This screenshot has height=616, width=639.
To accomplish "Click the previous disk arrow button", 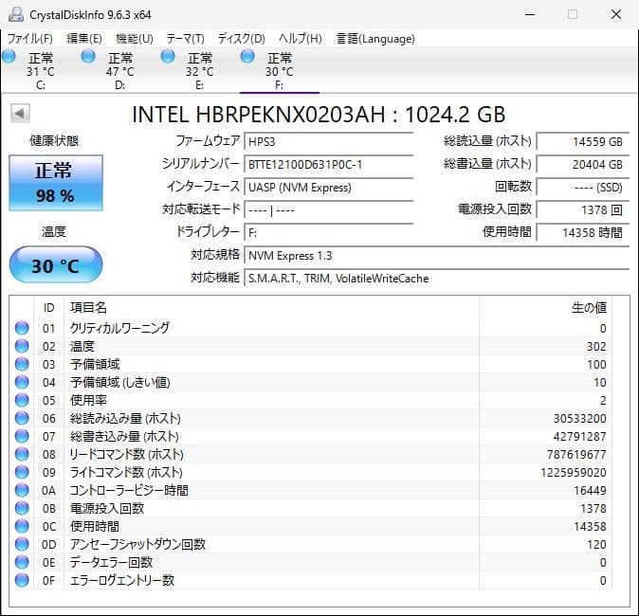I will tap(20, 114).
